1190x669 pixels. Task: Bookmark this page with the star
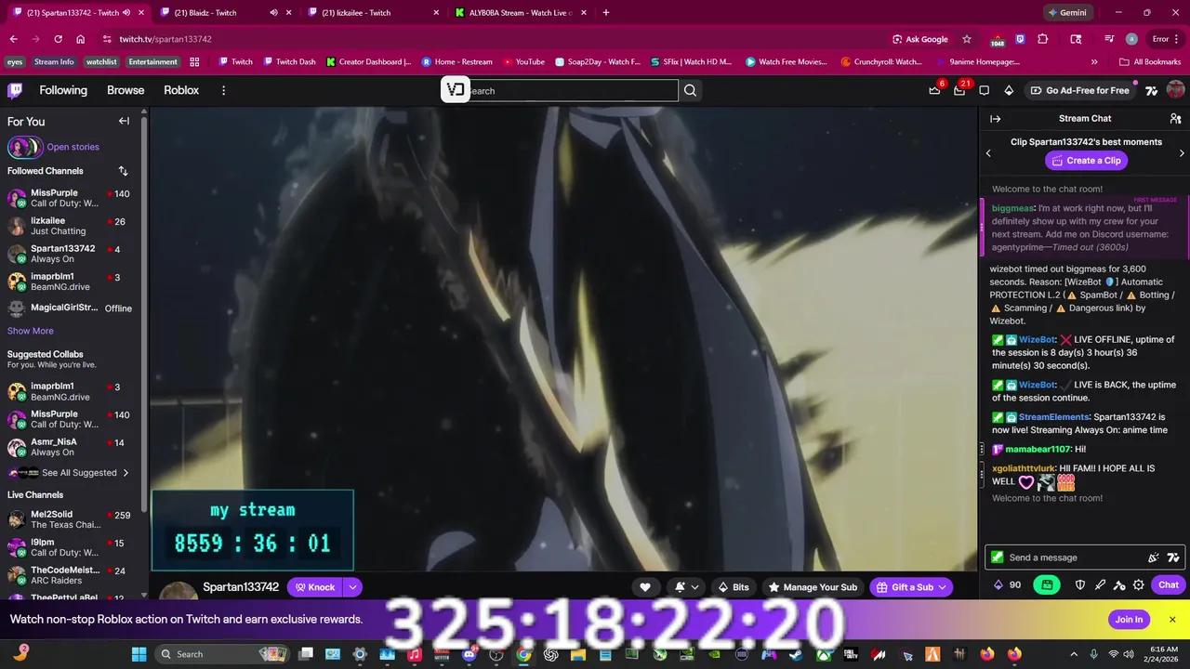[967, 39]
